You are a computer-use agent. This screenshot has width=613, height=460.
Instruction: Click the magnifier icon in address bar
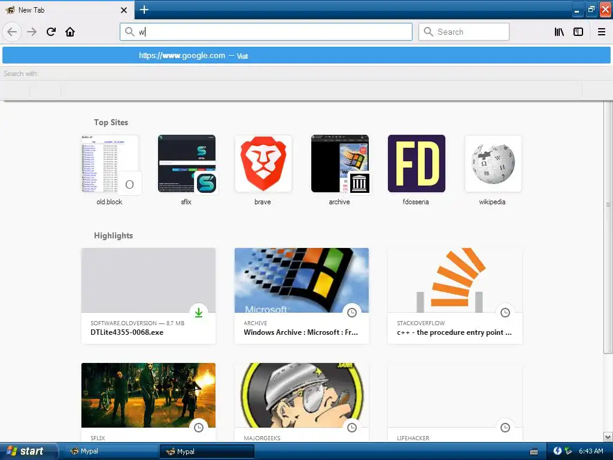pyautogui.click(x=129, y=32)
